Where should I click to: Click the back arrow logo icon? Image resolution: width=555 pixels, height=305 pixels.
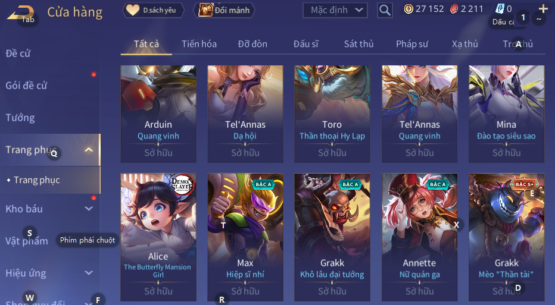coord(21,12)
